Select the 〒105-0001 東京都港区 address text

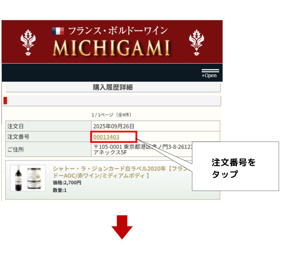143,150
